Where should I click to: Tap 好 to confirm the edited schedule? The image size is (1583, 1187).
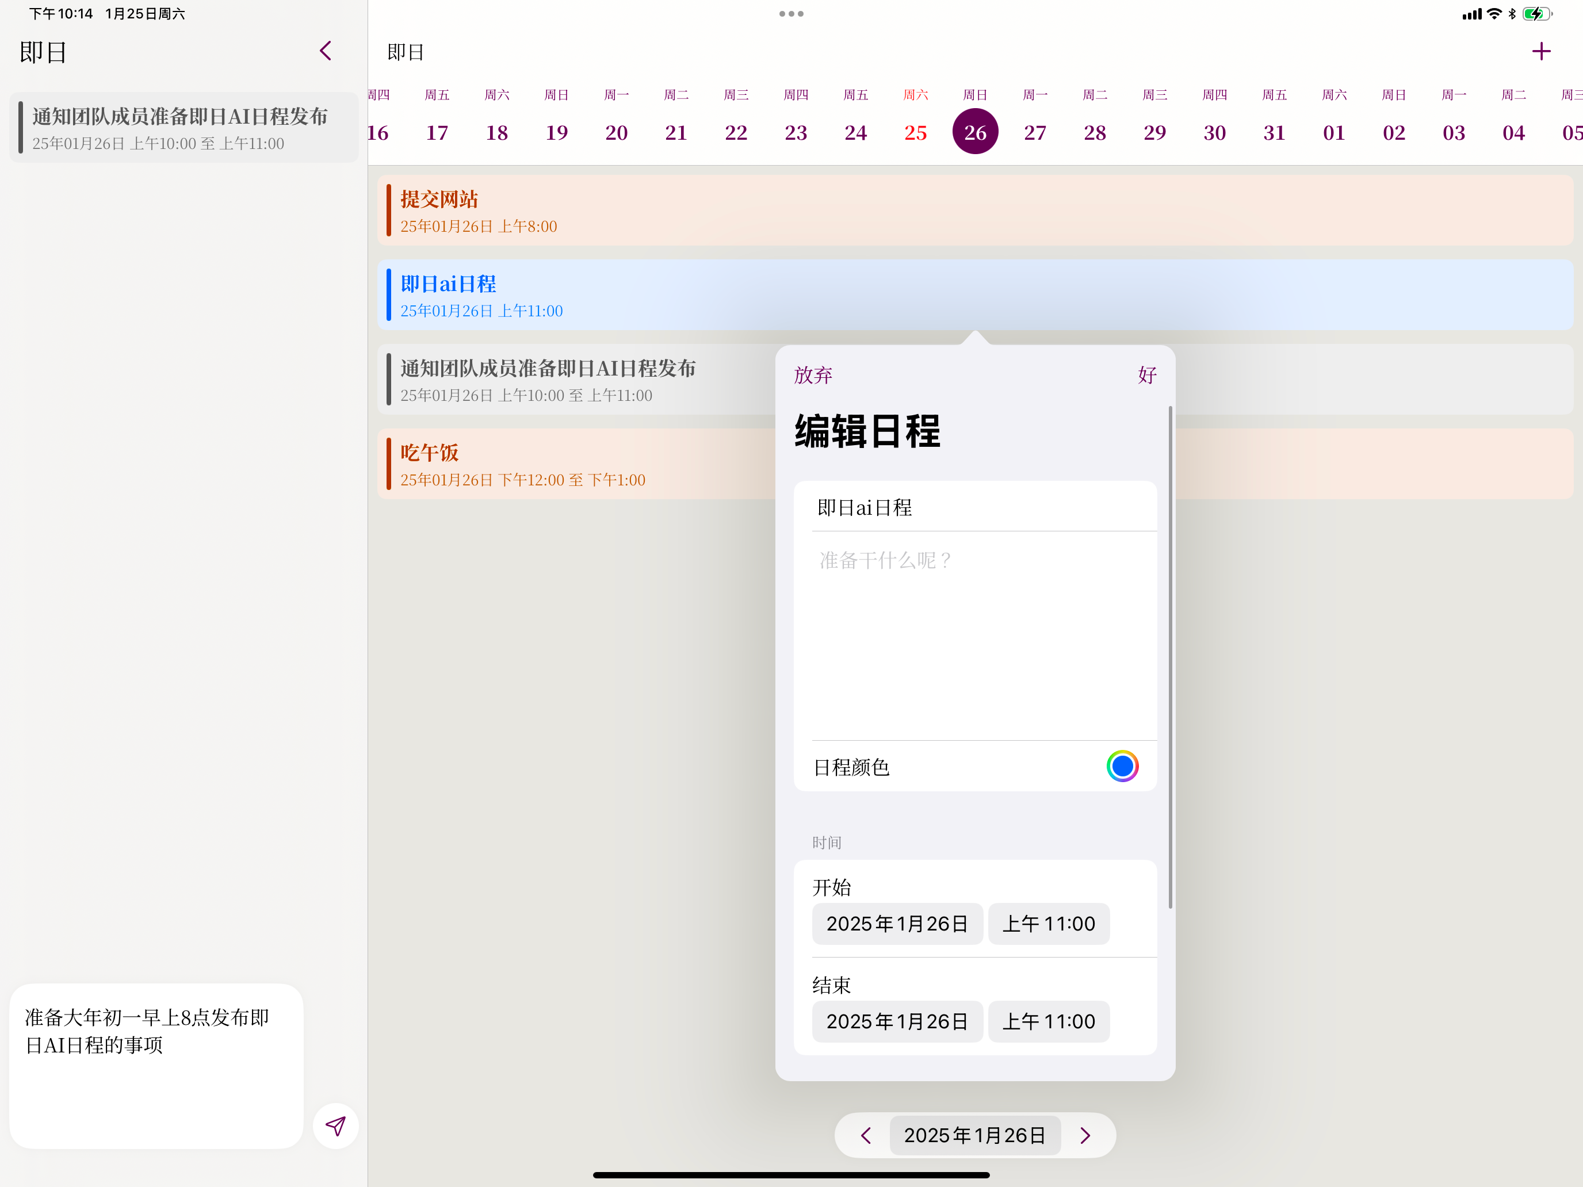tap(1146, 375)
